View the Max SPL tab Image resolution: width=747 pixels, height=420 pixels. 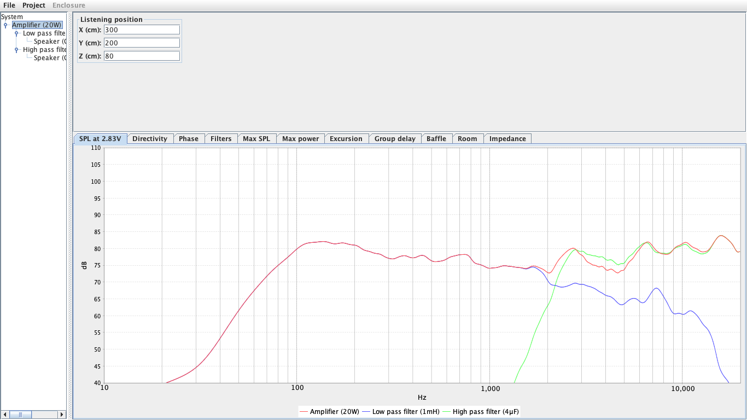pos(256,138)
